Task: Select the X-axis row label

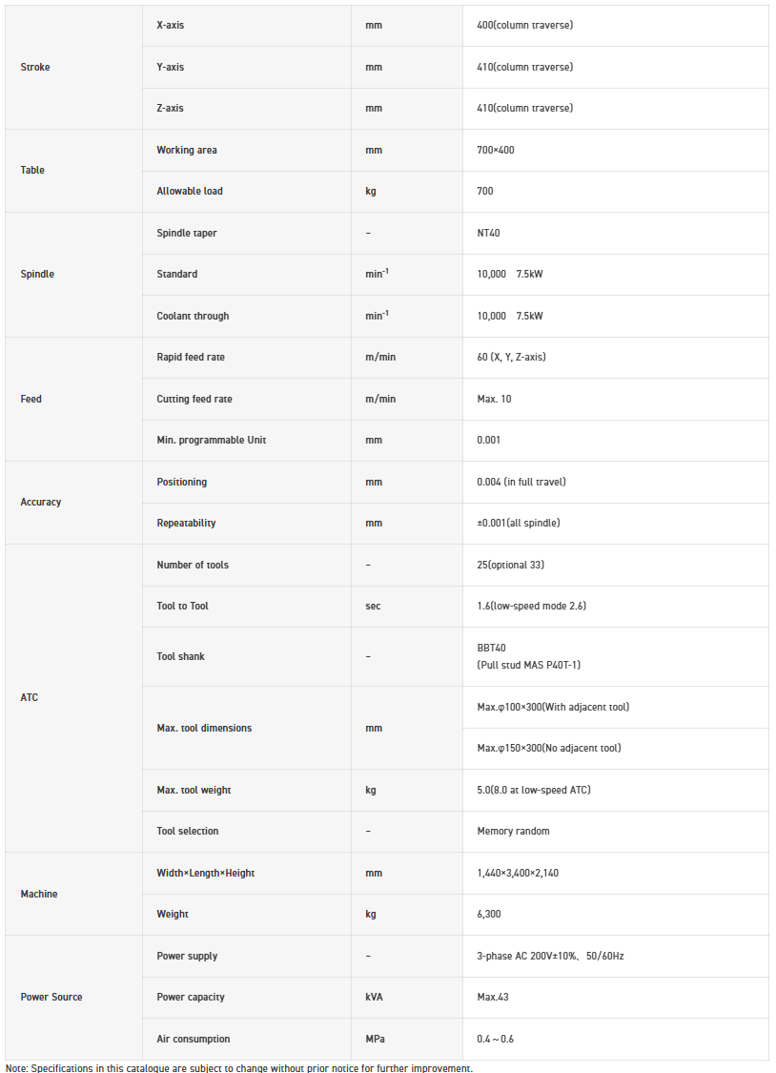Action: [x=171, y=25]
